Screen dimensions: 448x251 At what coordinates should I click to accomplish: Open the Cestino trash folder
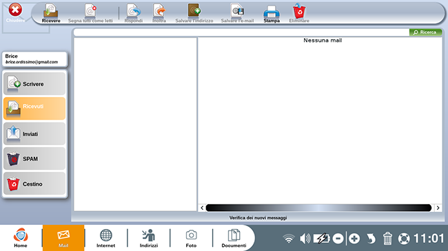tap(34, 184)
